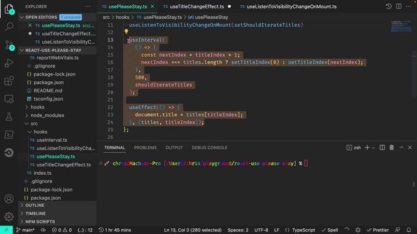Open the Extensions view
The image size is (417, 234).
click(x=9, y=81)
